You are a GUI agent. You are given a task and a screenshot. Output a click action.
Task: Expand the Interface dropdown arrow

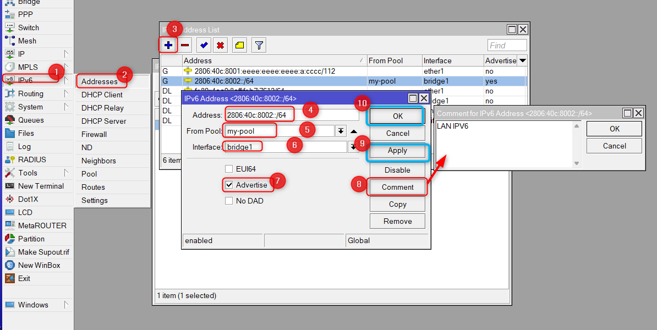pyautogui.click(x=353, y=147)
